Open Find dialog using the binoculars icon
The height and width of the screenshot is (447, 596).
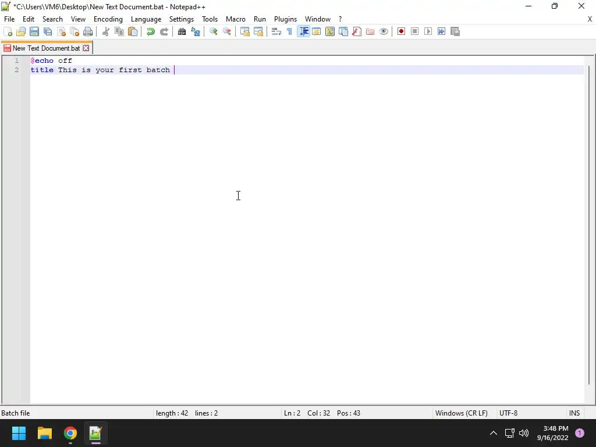[182, 31]
